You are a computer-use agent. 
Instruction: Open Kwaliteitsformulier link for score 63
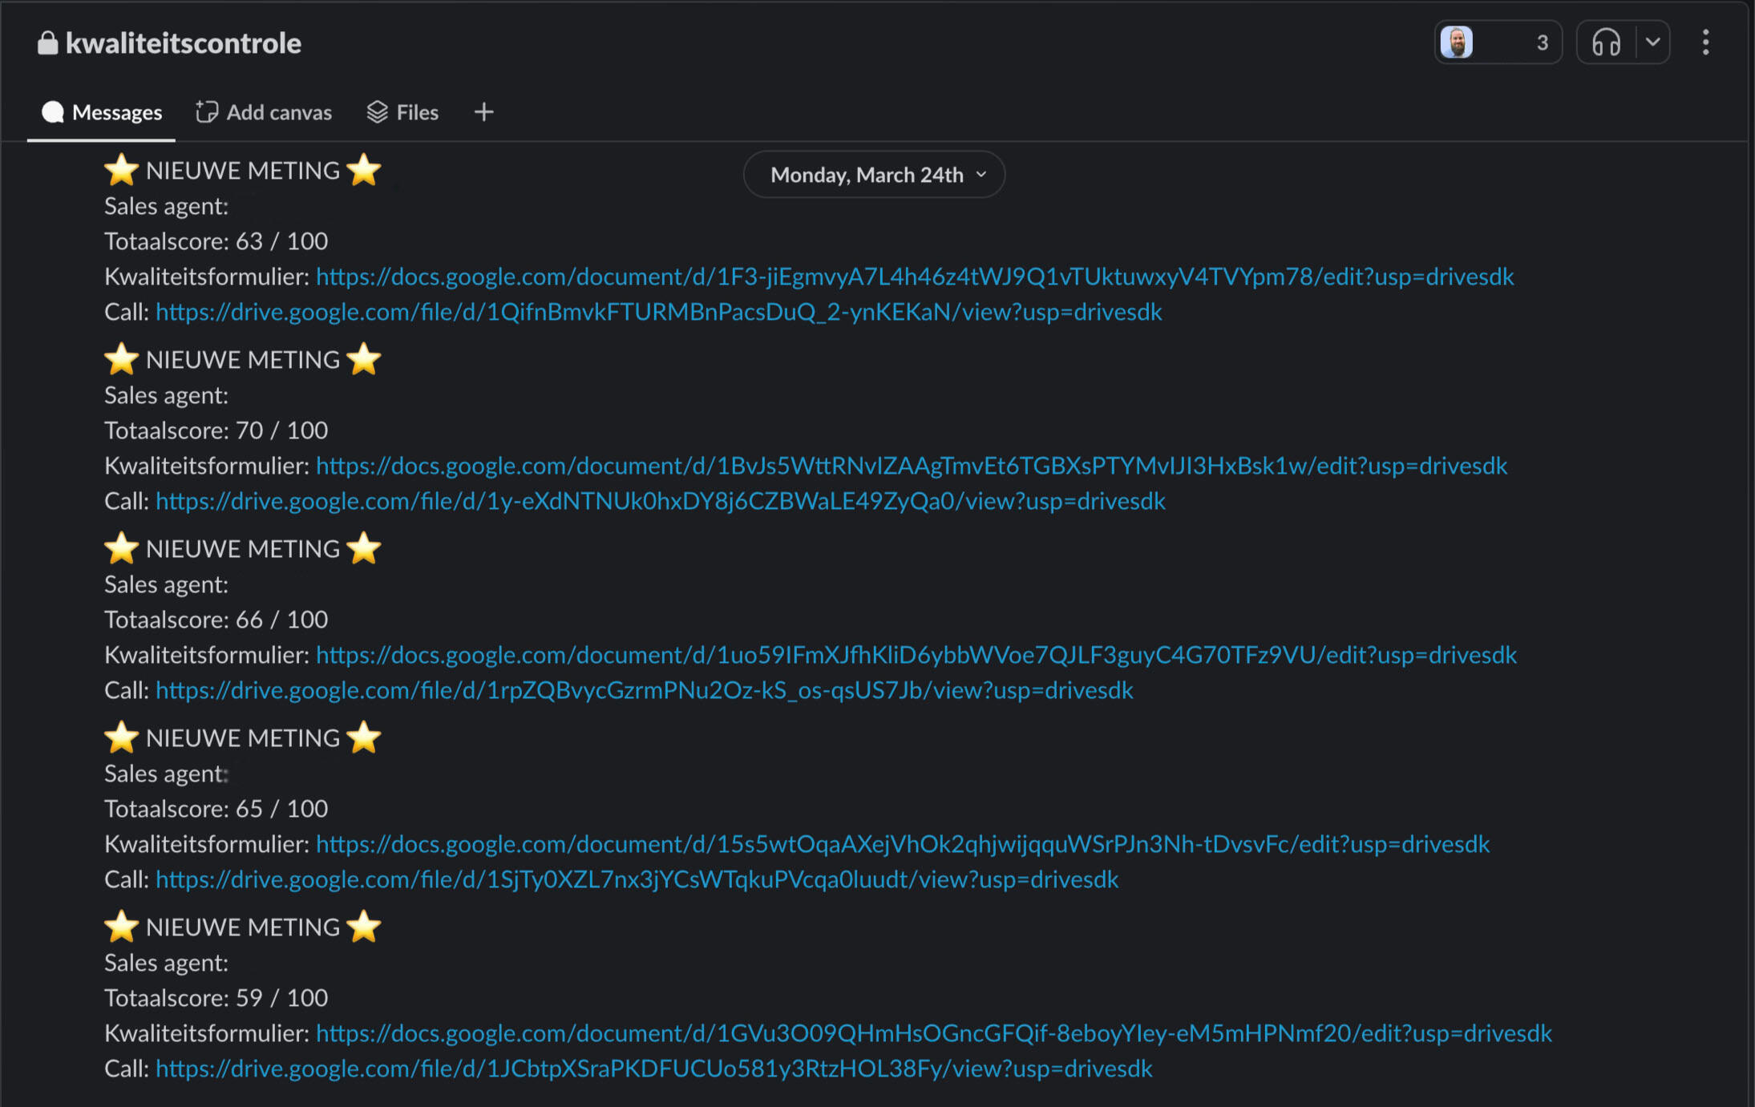914,277
